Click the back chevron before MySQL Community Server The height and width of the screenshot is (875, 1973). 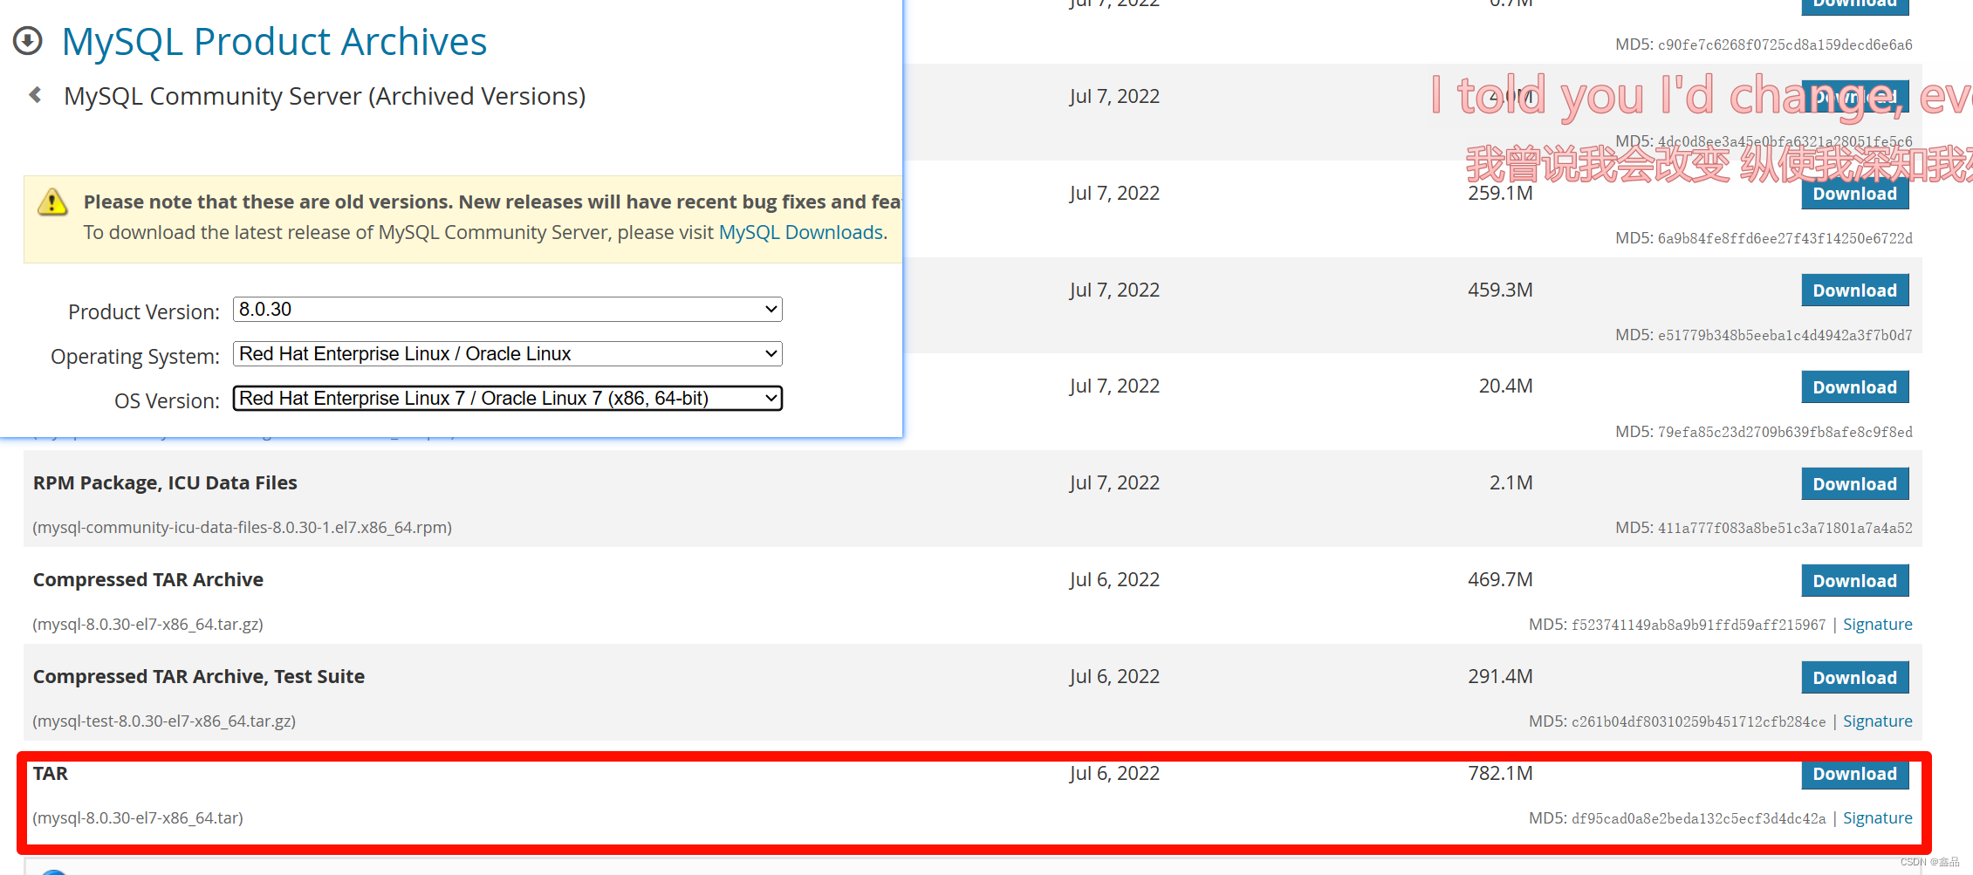35,95
